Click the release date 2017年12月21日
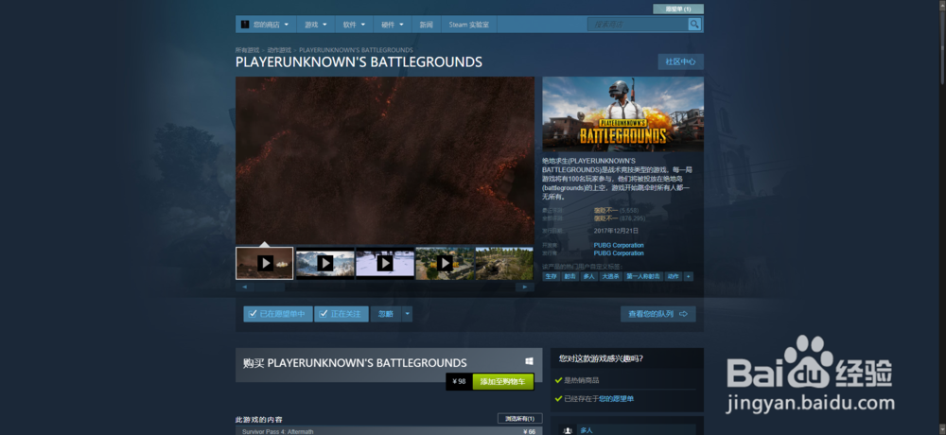This screenshot has width=946, height=435. 616,231
